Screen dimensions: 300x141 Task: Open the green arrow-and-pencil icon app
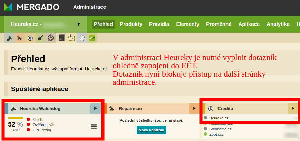click(x=92, y=38)
